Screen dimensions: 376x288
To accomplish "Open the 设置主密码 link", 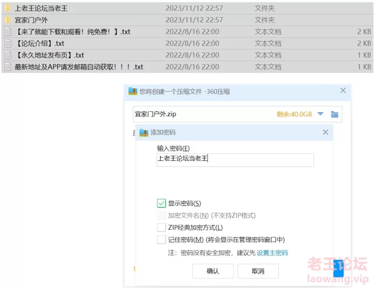I will pyautogui.click(x=272, y=253).
